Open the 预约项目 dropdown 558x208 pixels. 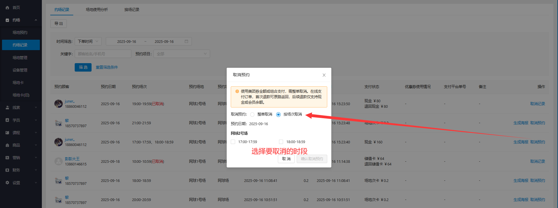(182, 54)
